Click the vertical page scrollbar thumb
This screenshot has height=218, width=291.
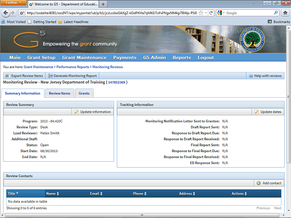[x=288, y=96]
